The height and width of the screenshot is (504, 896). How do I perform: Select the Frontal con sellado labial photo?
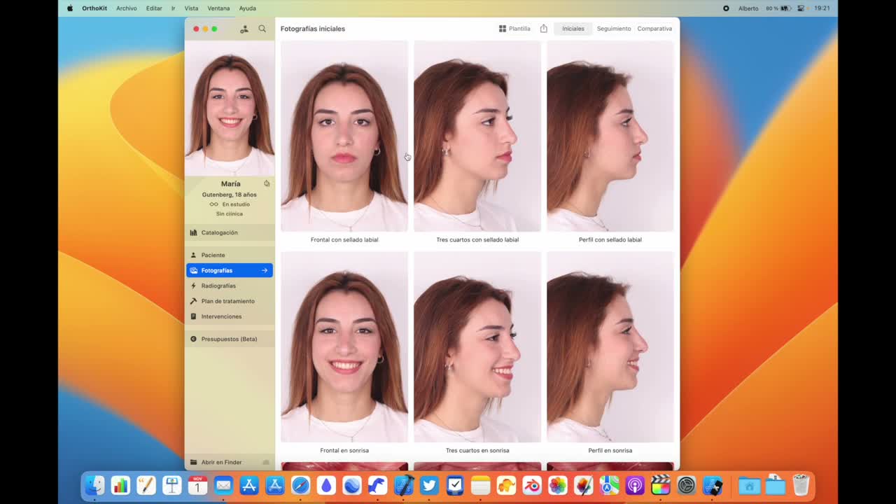click(x=344, y=136)
